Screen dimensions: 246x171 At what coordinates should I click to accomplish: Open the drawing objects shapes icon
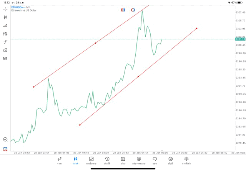pos(5,50)
